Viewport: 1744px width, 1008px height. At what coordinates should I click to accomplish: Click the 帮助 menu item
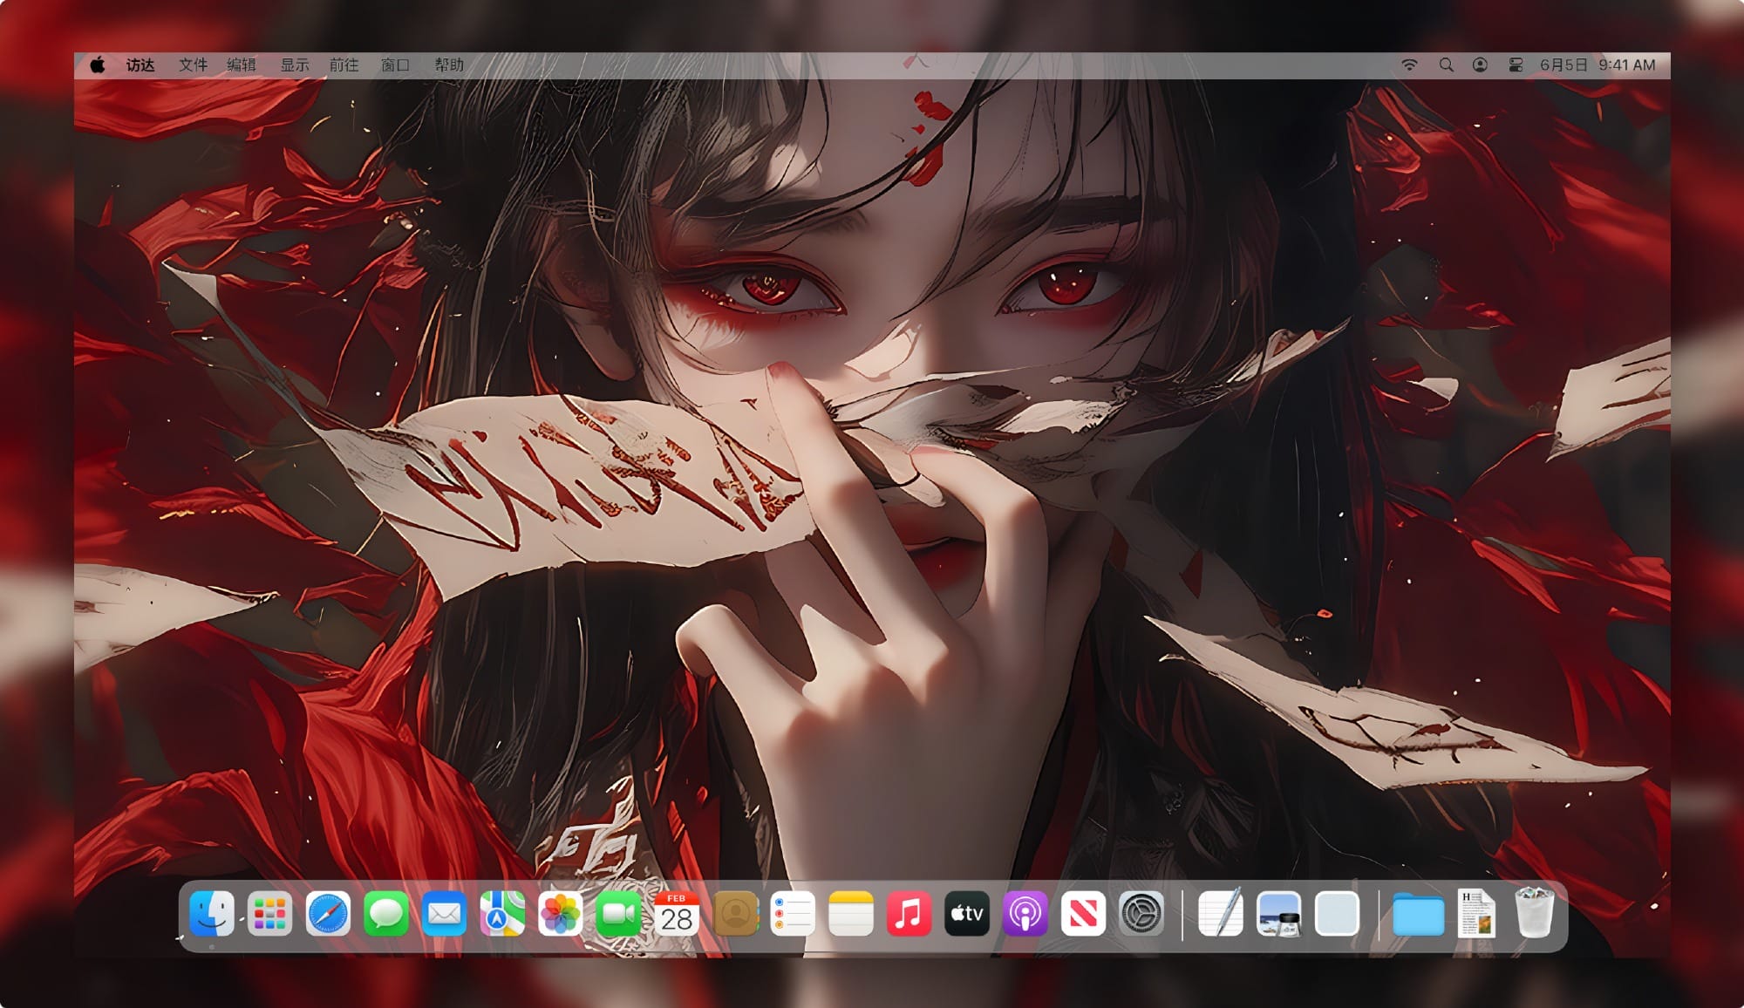coord(449,65)
